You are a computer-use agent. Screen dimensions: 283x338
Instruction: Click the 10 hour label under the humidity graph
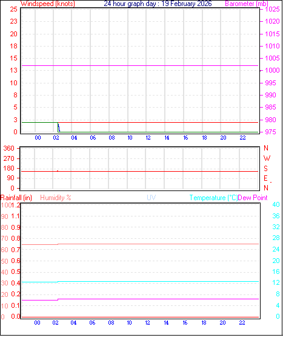(129, 323)
